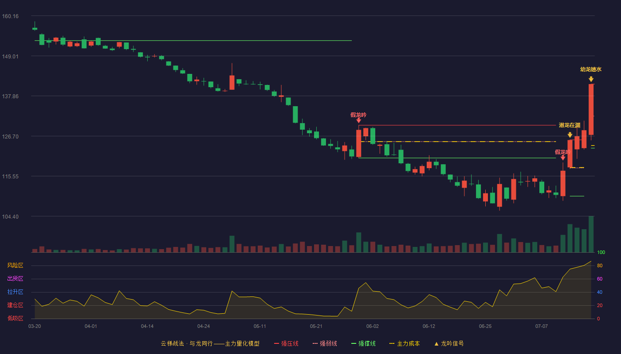Click the magenta 60 indicator axis value
Viewport: 621px width, 354px height.
600,279
